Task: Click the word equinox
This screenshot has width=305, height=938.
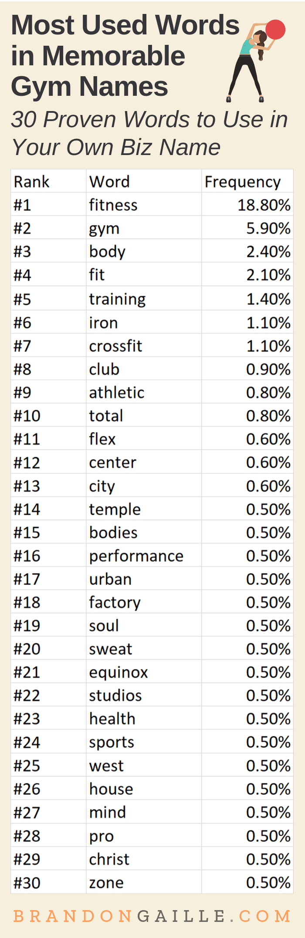Action: [x=119, y=673]
